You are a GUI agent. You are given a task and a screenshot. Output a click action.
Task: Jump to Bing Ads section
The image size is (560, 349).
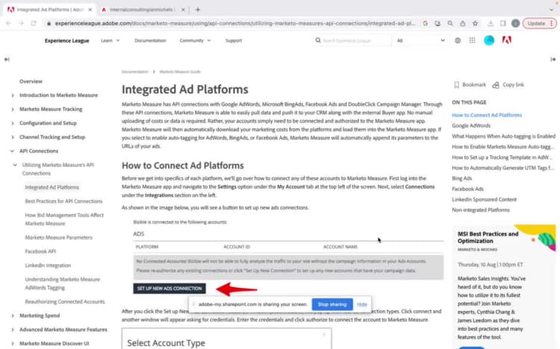click(461, 178)
